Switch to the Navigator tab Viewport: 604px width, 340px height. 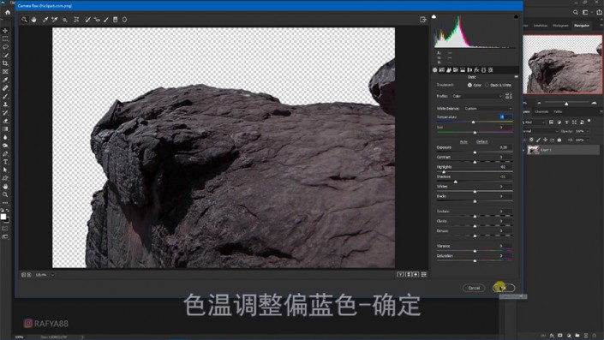[x=582, y=26]
